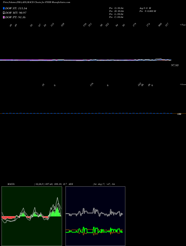
Task: Click the Pre O: 38.04 open value
Action: click(116, 8)
